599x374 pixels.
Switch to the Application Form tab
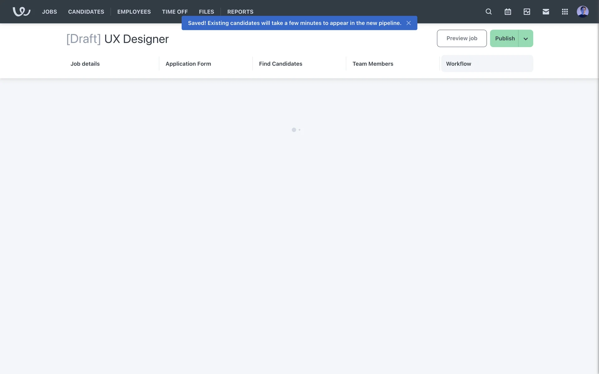pyautogui.click(x=188, y=64)
